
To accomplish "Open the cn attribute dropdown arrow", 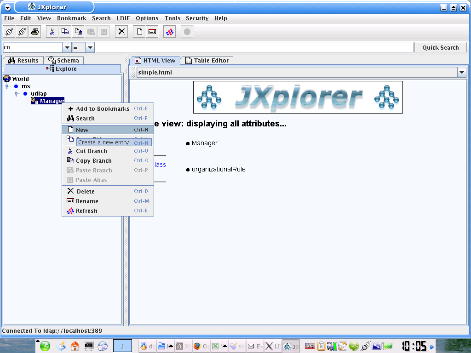I will (67, 47).
